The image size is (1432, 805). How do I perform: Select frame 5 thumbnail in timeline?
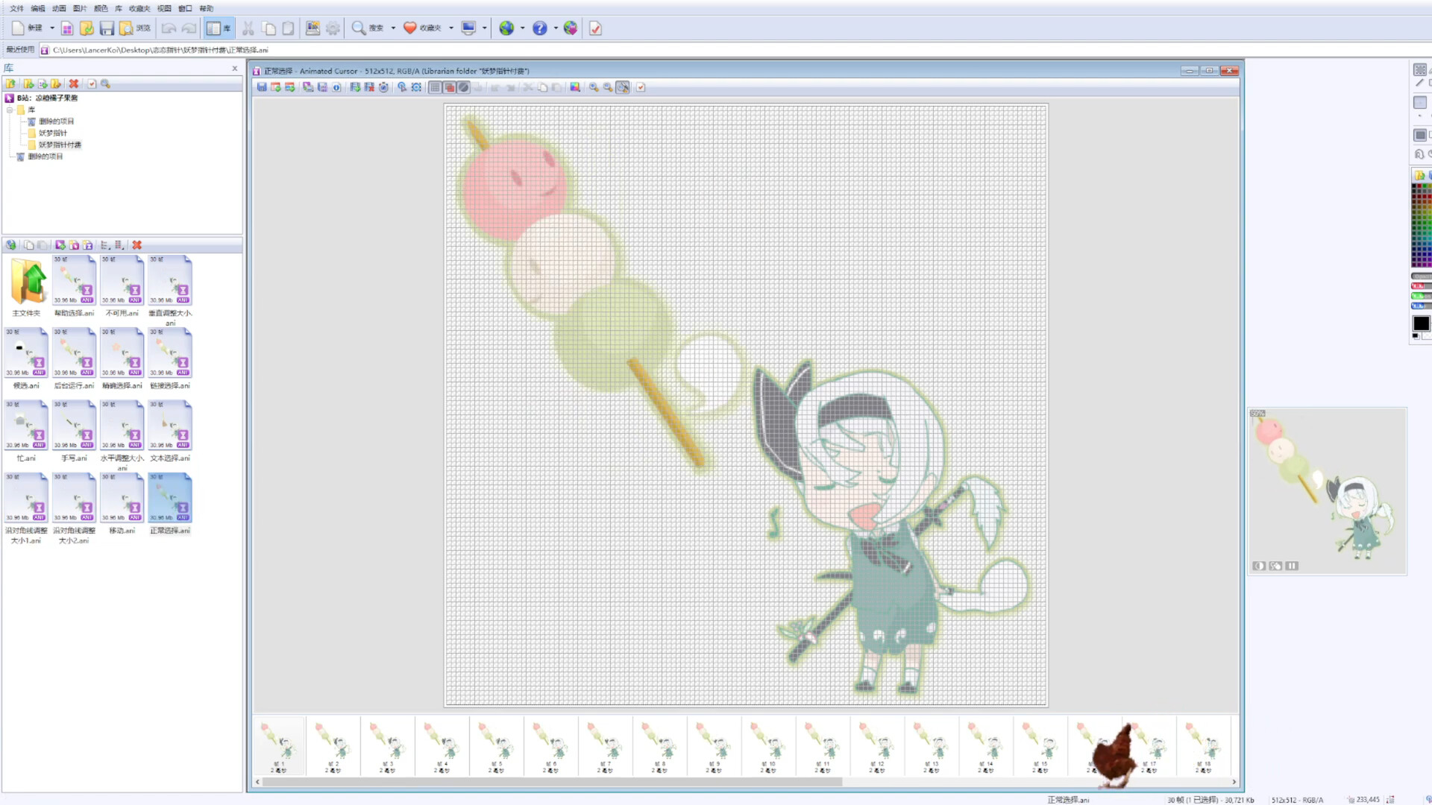(496, 745)
